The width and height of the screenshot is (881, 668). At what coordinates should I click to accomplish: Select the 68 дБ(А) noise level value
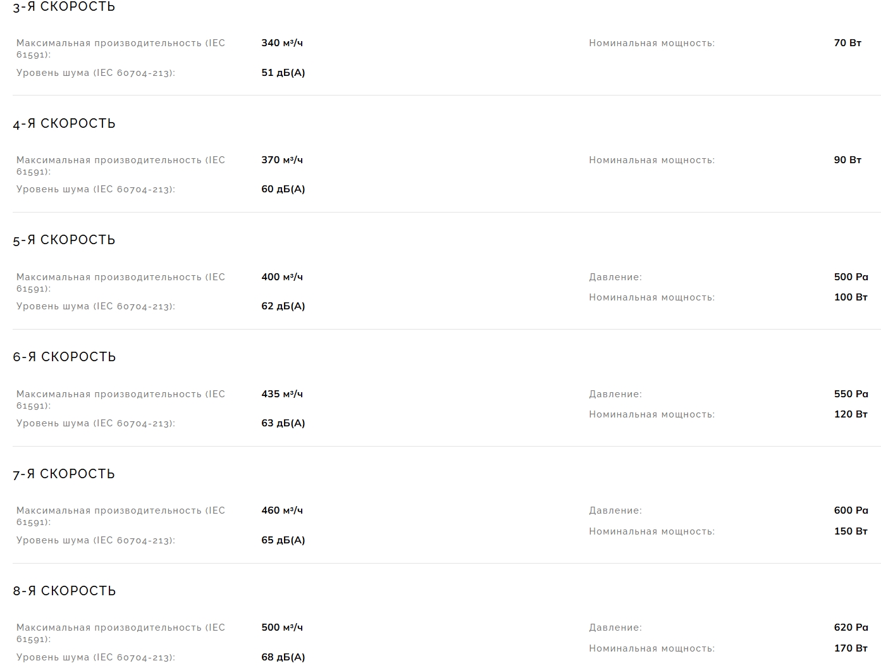(x=283, y=657)
